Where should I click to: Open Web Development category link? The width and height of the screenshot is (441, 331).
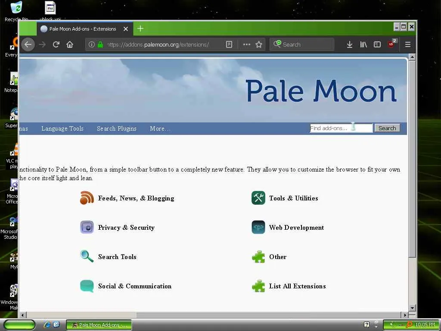(x=296, y=228)
